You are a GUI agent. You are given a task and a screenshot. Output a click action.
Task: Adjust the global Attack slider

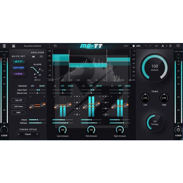tap(37, 120)
